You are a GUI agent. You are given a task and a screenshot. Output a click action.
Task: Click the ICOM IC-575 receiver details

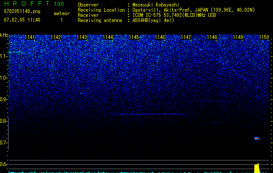[174, 15]
